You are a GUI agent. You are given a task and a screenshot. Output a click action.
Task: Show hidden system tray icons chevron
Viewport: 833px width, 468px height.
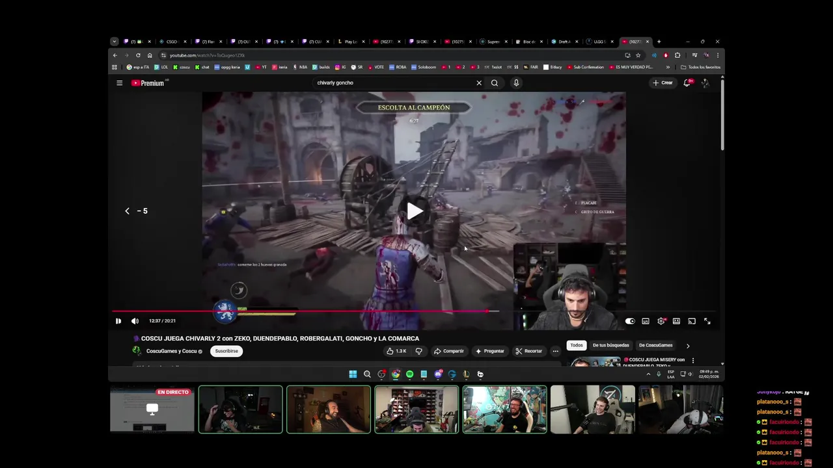648,374
